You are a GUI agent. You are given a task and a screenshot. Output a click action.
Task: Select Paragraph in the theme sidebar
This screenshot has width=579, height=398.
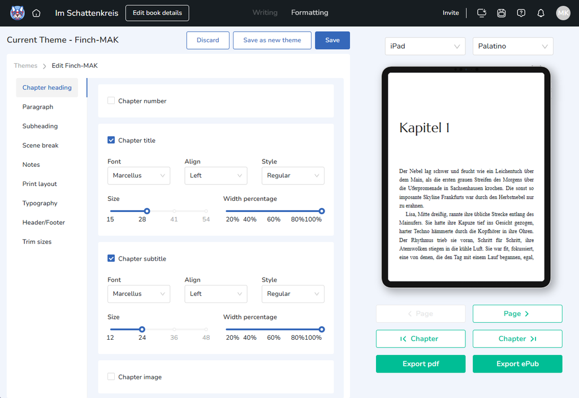coord(38,107)
